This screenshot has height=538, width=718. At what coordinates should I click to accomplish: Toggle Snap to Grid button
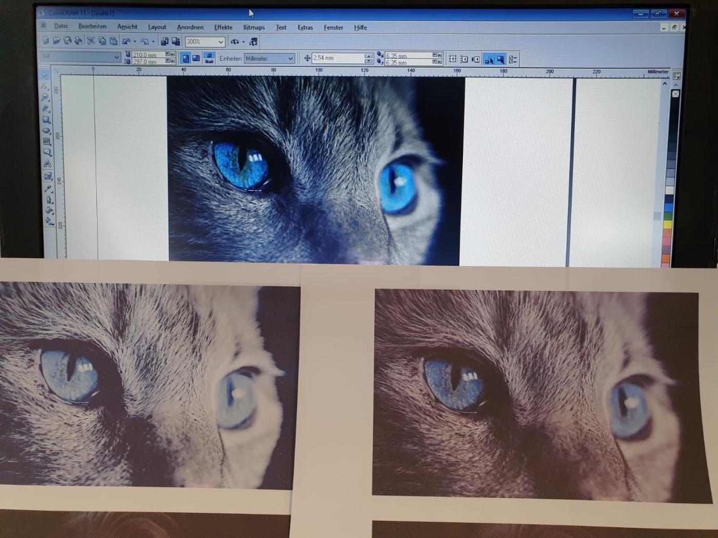coord(453,59)
